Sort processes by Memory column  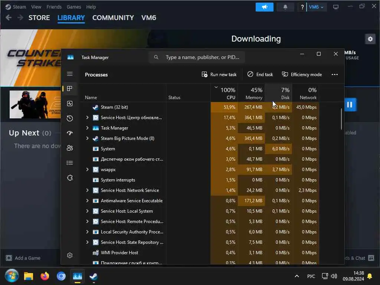coord(251,93)
